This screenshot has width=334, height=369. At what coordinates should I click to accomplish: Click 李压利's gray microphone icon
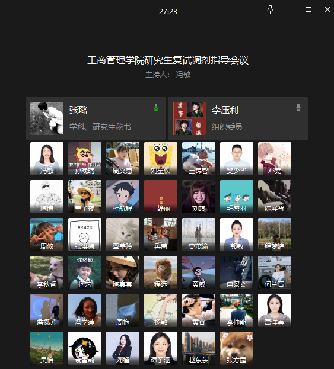pyautogui.click(x=298, y=107)
